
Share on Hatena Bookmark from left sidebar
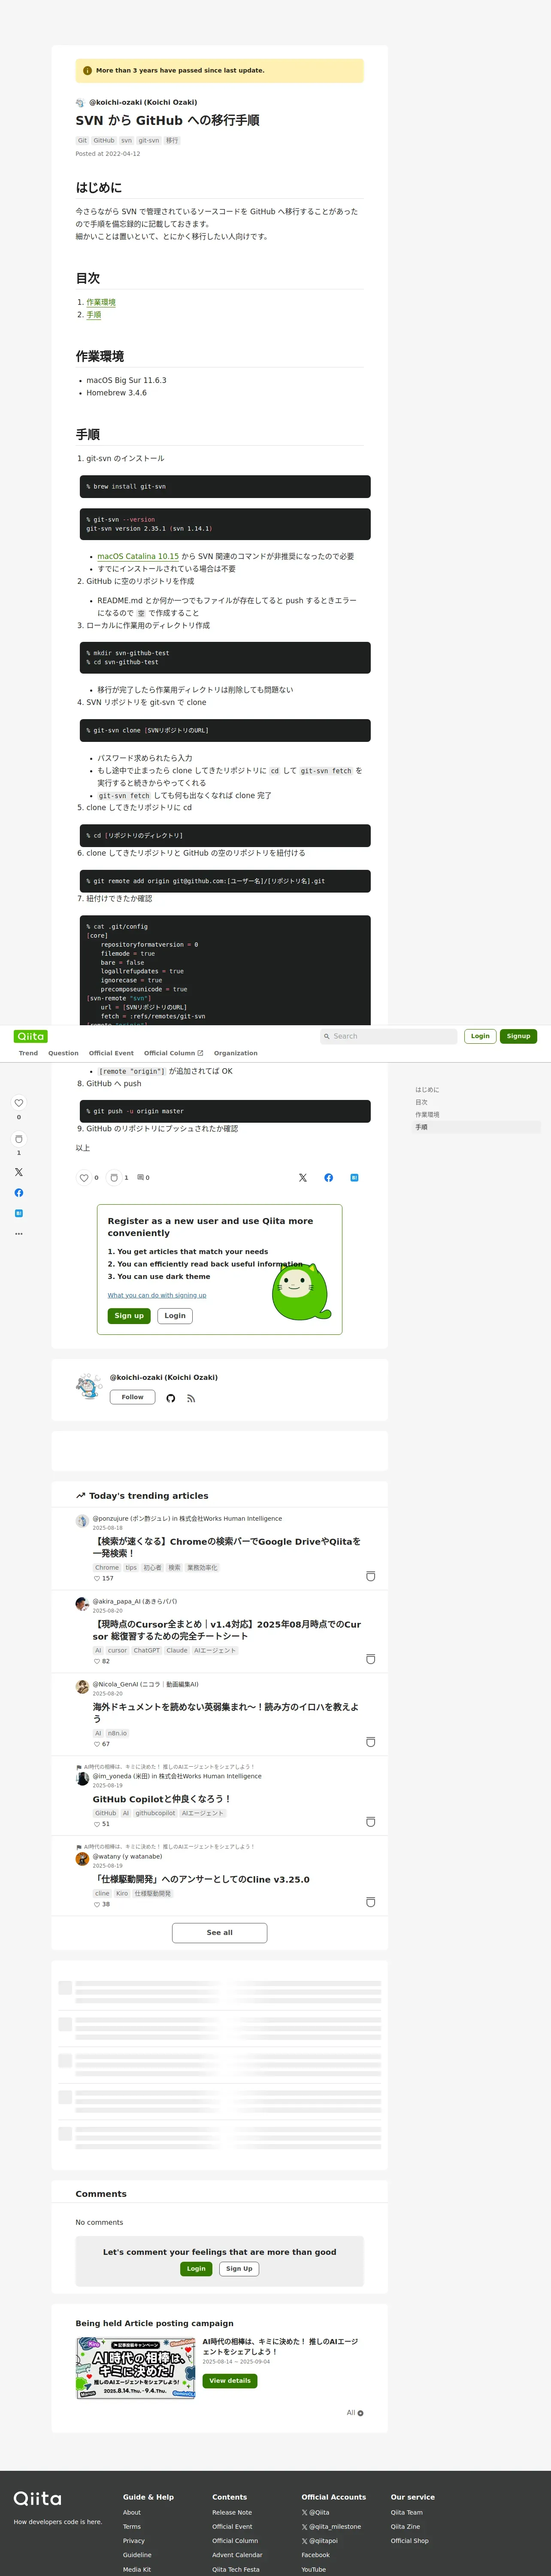[18, 1213]
